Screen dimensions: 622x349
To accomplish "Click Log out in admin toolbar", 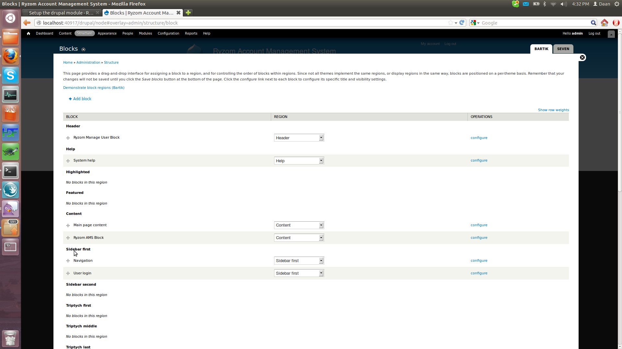I will click(594, 33).
